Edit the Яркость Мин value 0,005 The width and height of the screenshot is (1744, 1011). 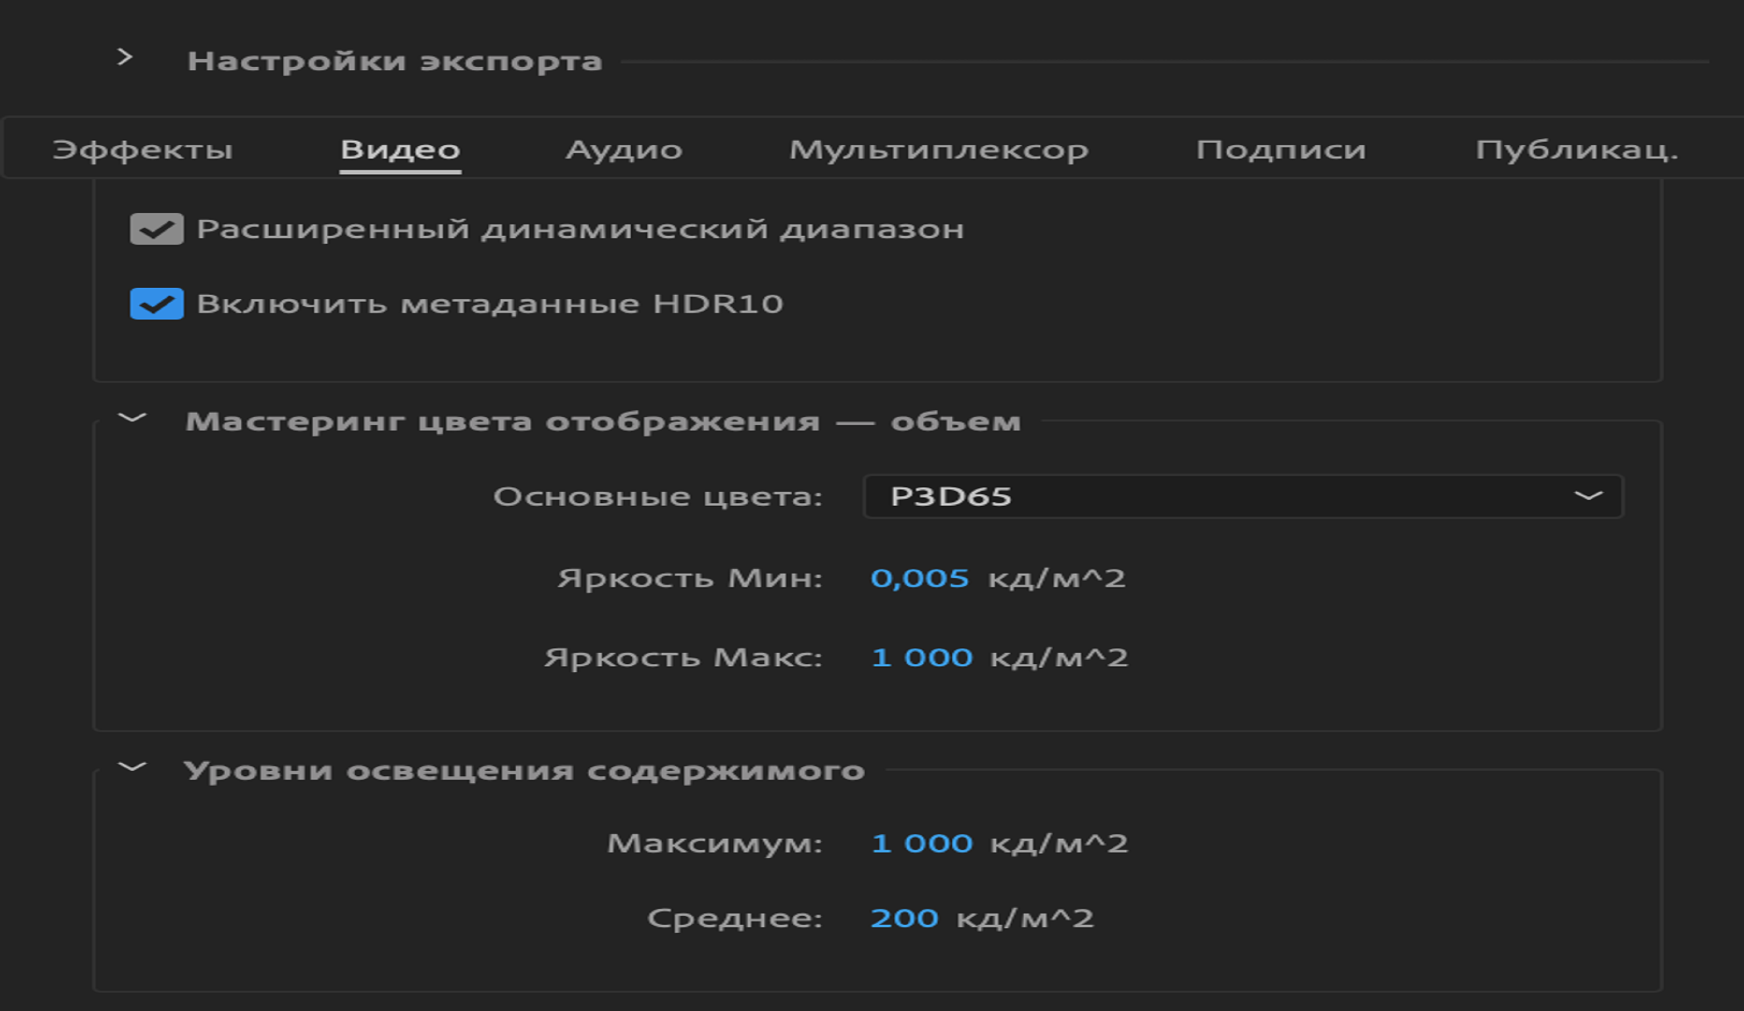point(921,579)
